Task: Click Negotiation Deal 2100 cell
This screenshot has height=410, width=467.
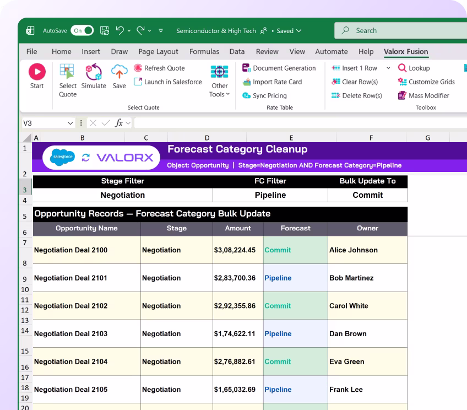Action: 86,250
